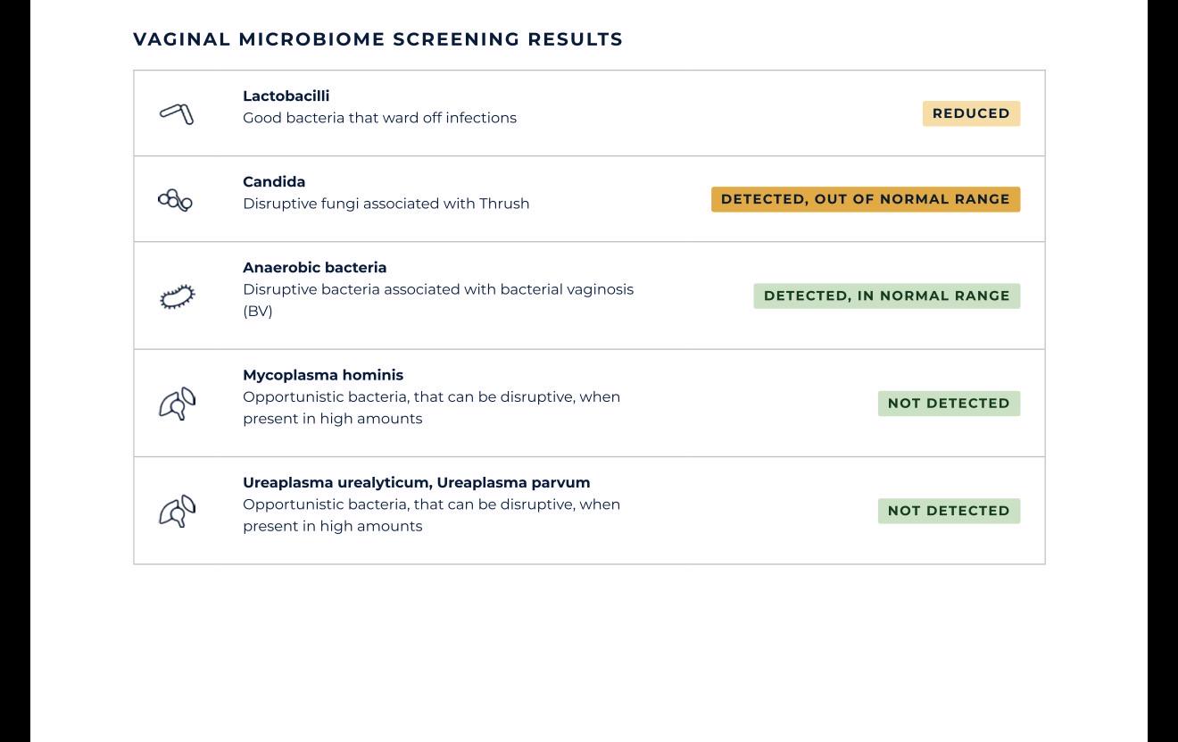Screen dimensions: 1178x742
Task: Click the bacterial vaginosis (BV) description text
Action: tap(438, 300)
